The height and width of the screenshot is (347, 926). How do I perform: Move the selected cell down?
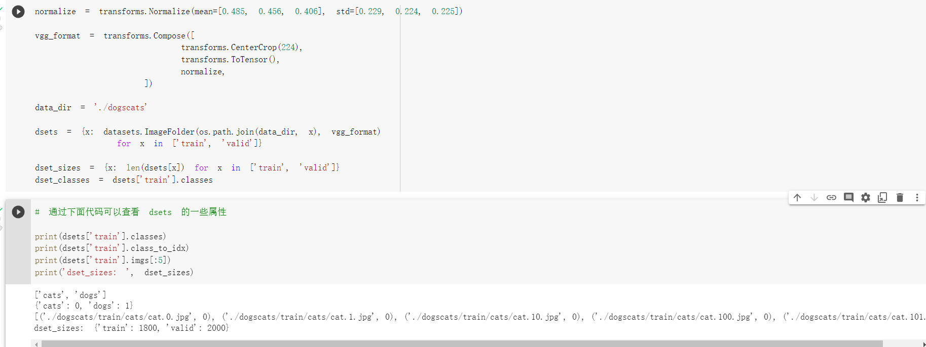(x=814, y=198)
